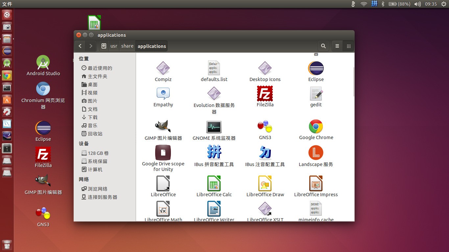Screen dimensions: 449x252
Task: Open 文件 menu in top bar
Action: tap(7, 4)
